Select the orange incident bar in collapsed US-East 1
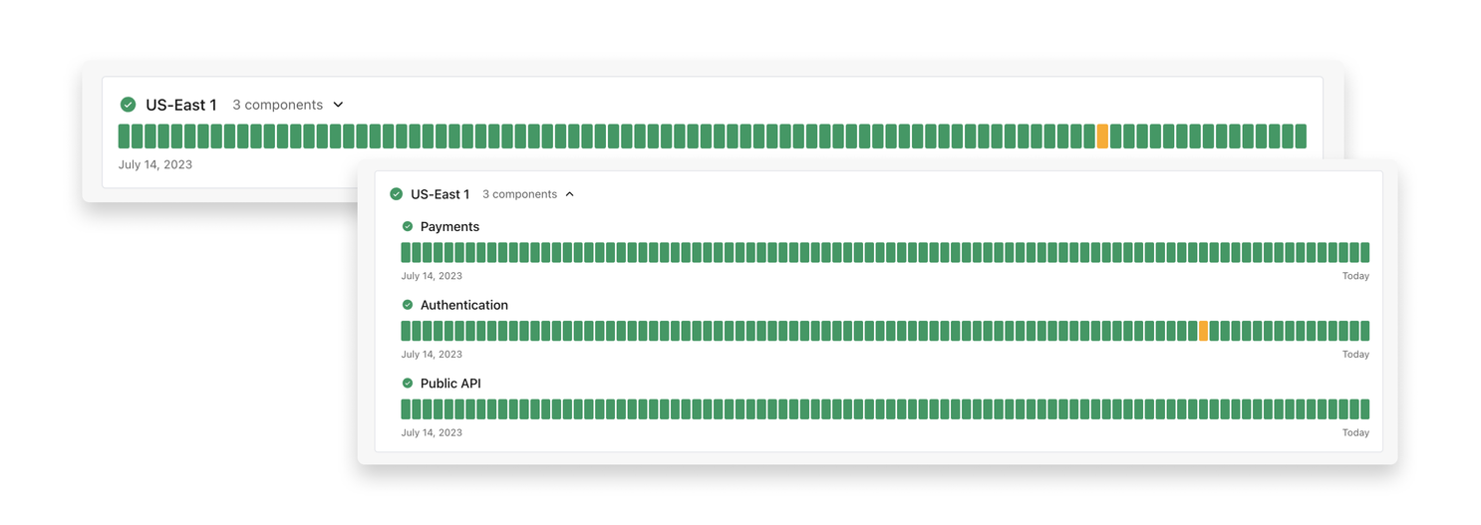This screenshot has height=525, width=1481. [x=1102, y=136]
